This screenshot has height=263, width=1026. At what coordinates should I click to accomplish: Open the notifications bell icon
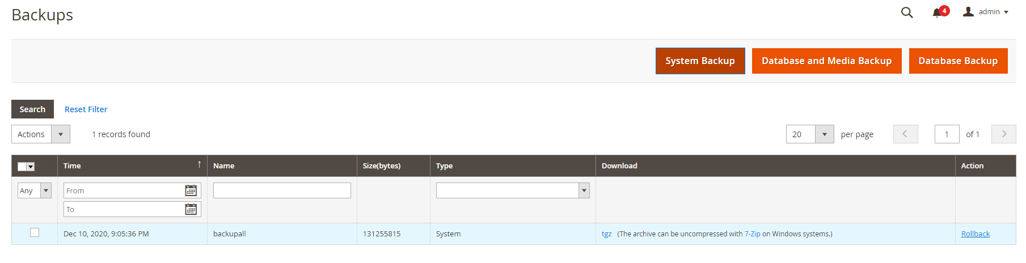coord(937,13)
